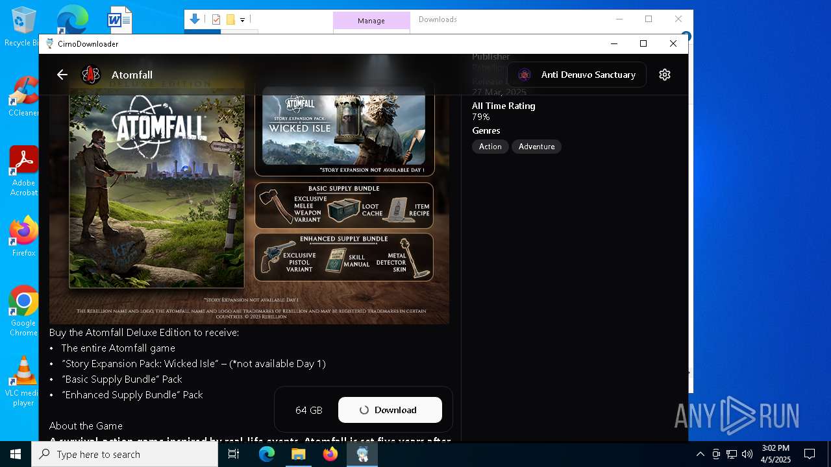Screen dimensions: 831x467
Task: Click the Atomfall title in header
Action: pos(132,75)
